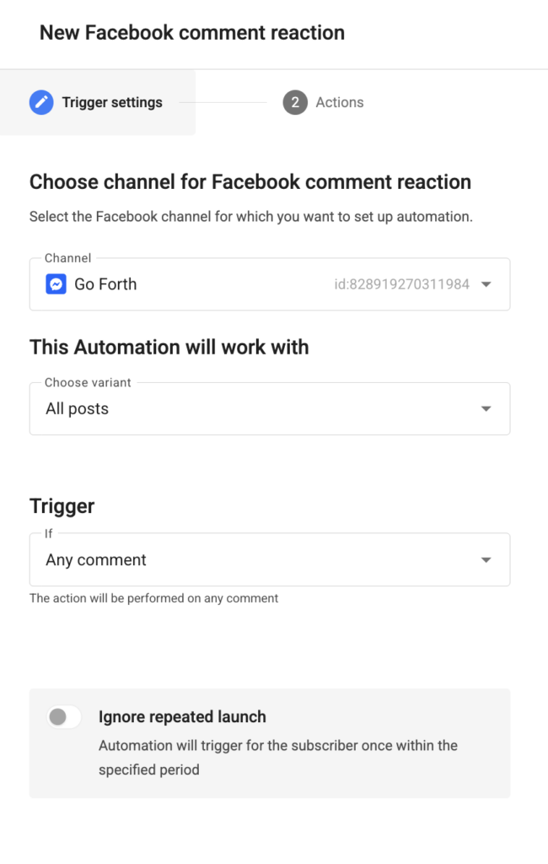Click the Automation will trigger once description
This screenshot has width=548, height=864.
pos(278,758)
